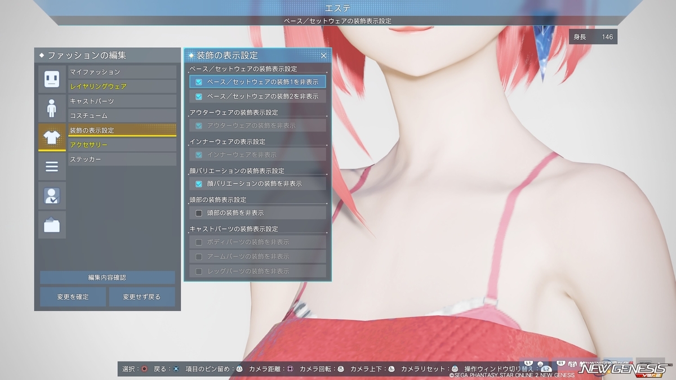Screen dimensions: 676x380
Task: Open レイヤリングウェア menu item
Action: (122, 87)
